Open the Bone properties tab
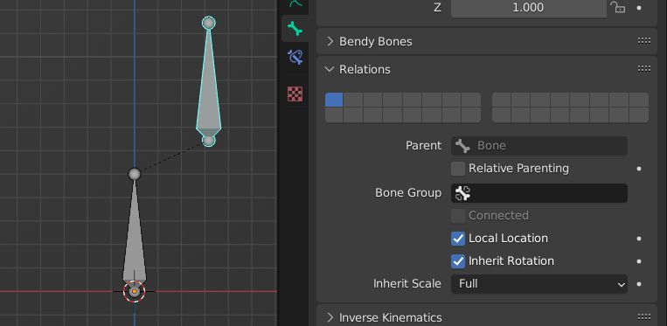Viewport: 667px width, 326px height. (295, 29)
